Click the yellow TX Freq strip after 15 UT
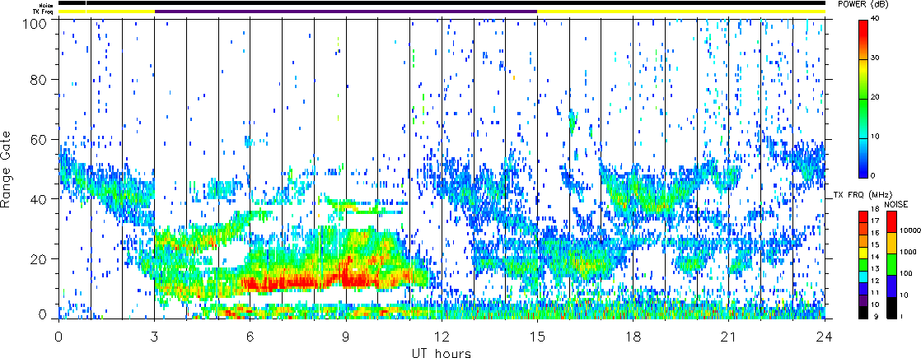Image resolution: width=921 pixels, height=358 pixels. tap(680, 12)
